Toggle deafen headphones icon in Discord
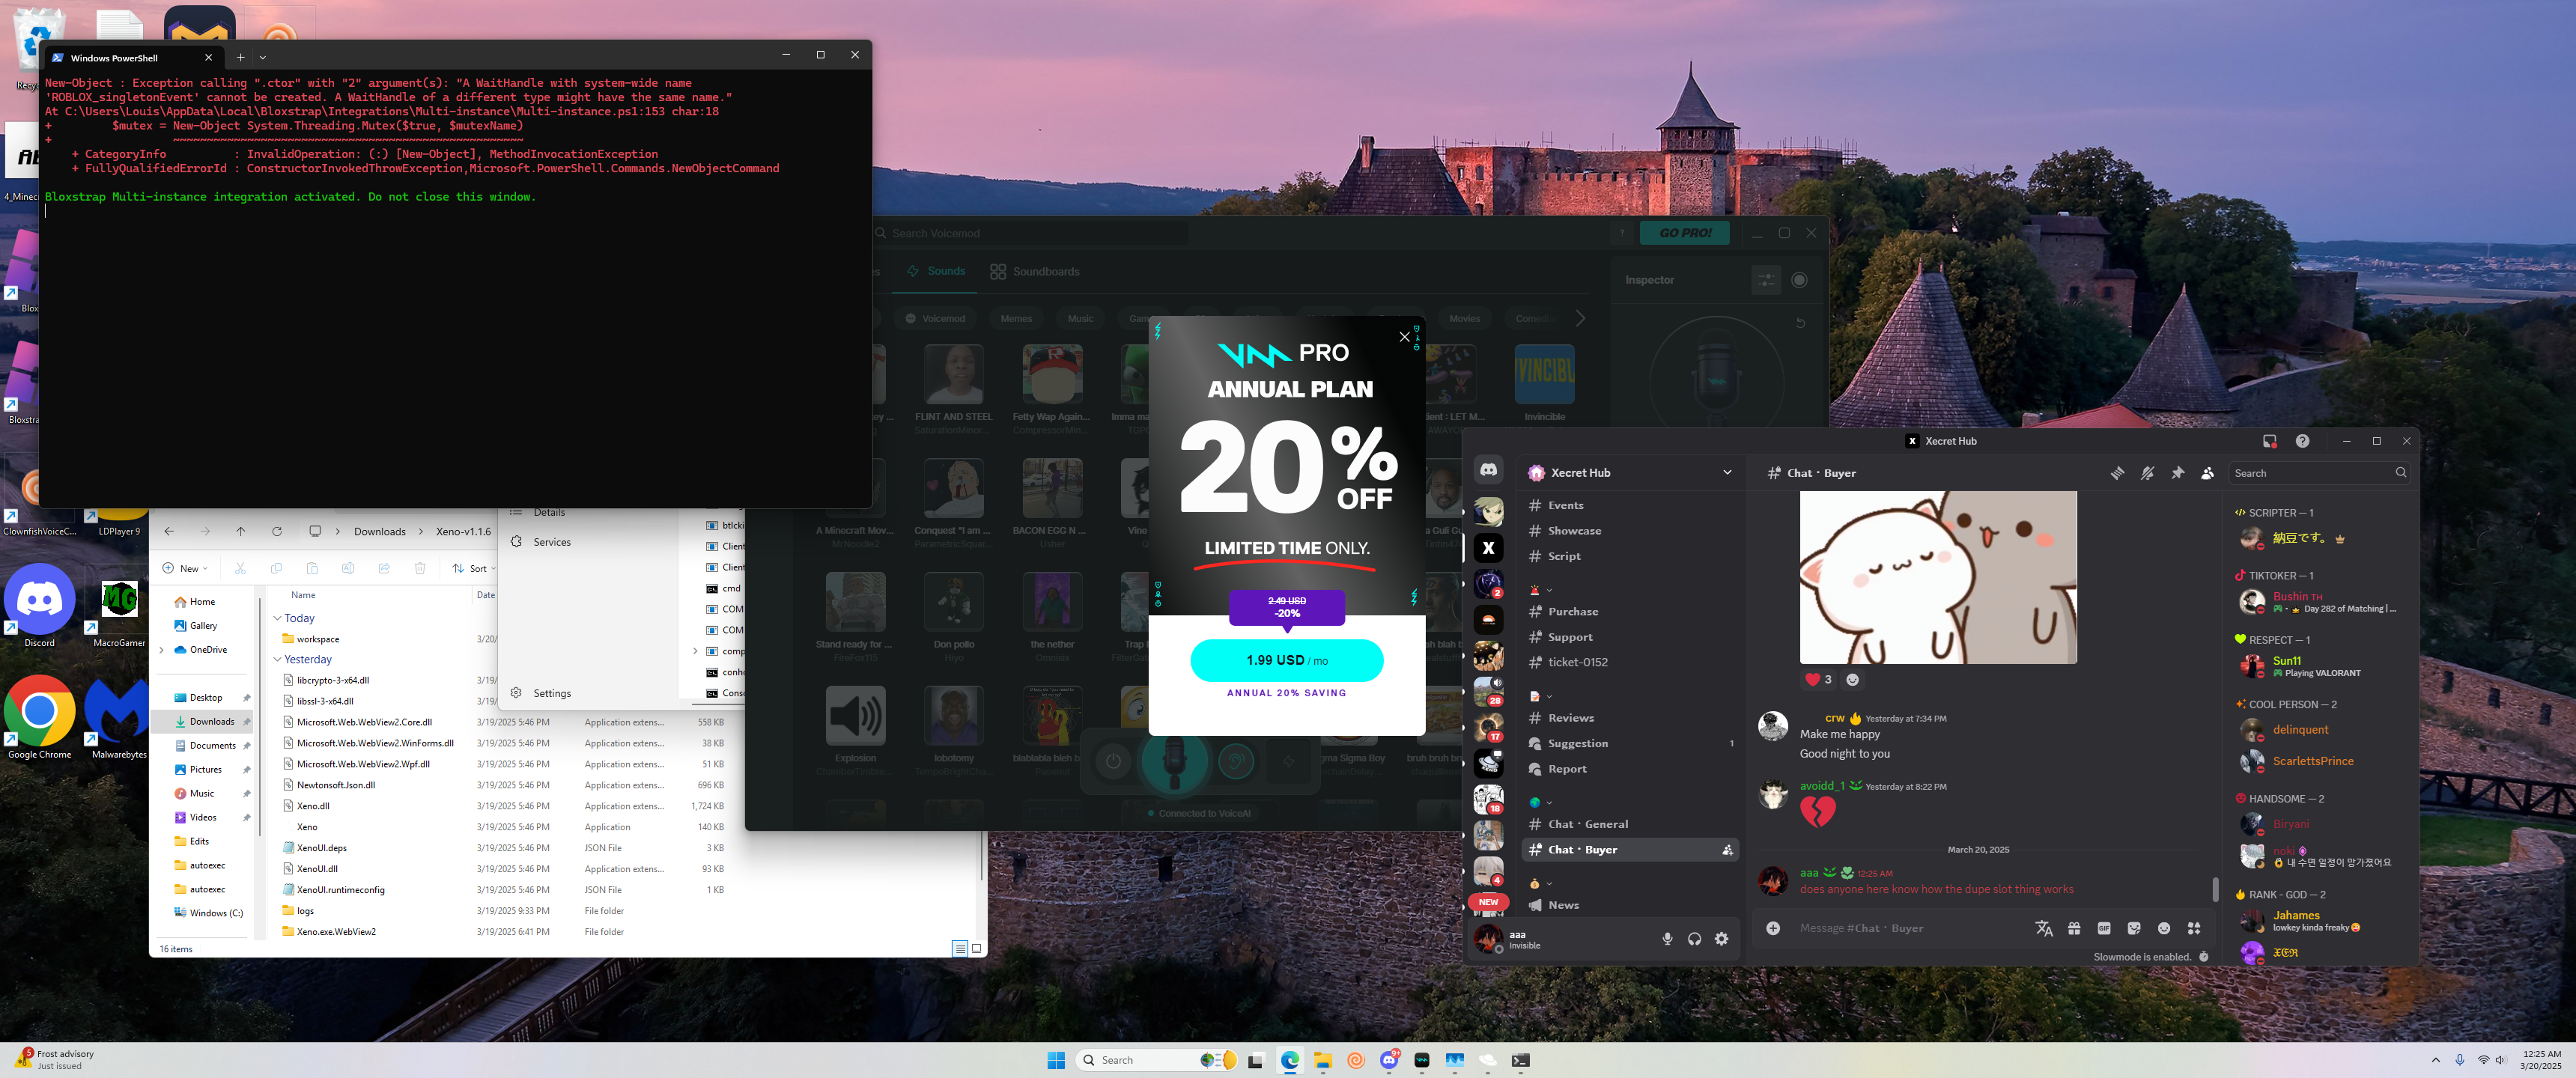 pyautogui.click(x=1694, y=939)
